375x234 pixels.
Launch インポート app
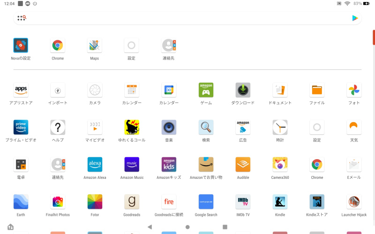click(58, 90)
